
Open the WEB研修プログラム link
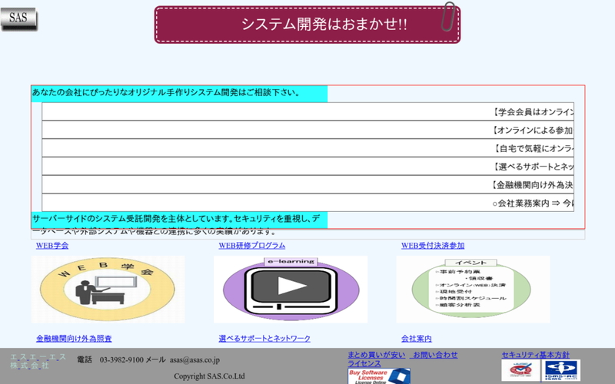tap(251, 246)
